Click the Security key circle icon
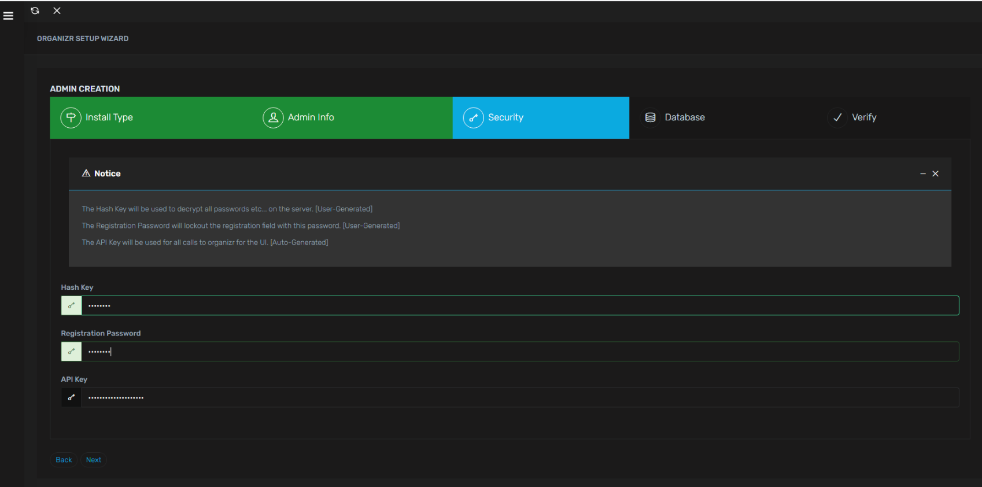Viewport: 982px width, 487px height. [x=473, y=117]
